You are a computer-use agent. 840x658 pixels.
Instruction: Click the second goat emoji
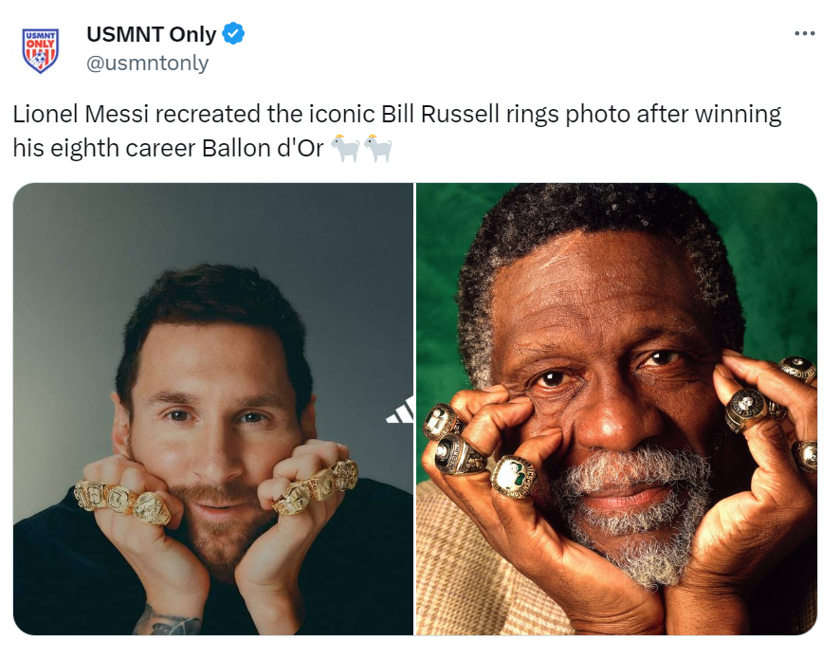click(x=377, y=147)
